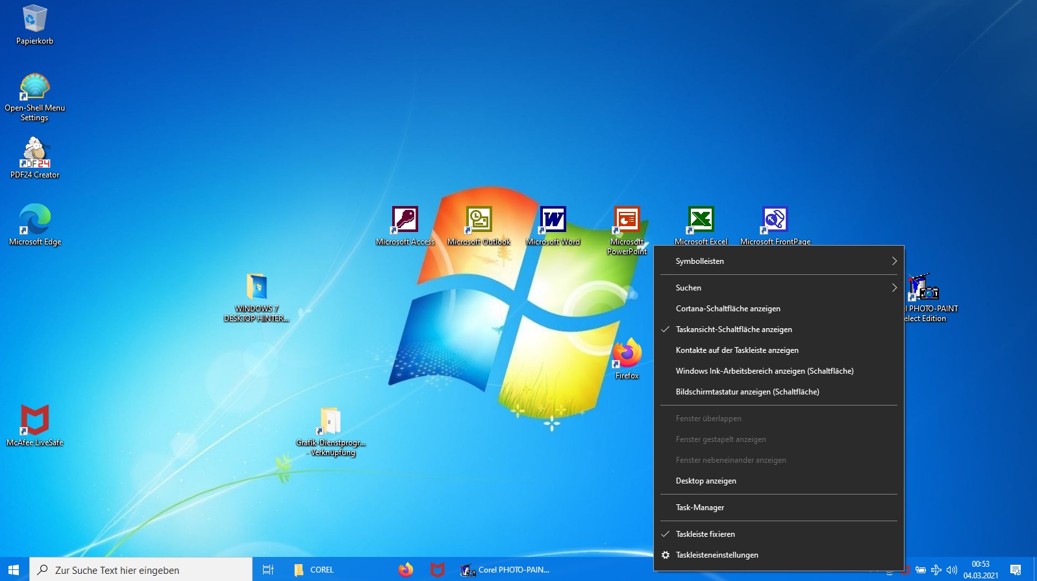
Task: Select the WINDOWS 7 DESKTOP HINTER... folder
Action: click(256, 298)
